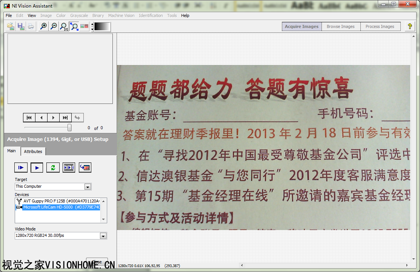420x272 pixels.
Task: Click the curved return arrow navigation button
Action: click(x=77, y=117)
